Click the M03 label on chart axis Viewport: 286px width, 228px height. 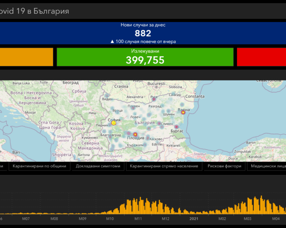[247, 218]
